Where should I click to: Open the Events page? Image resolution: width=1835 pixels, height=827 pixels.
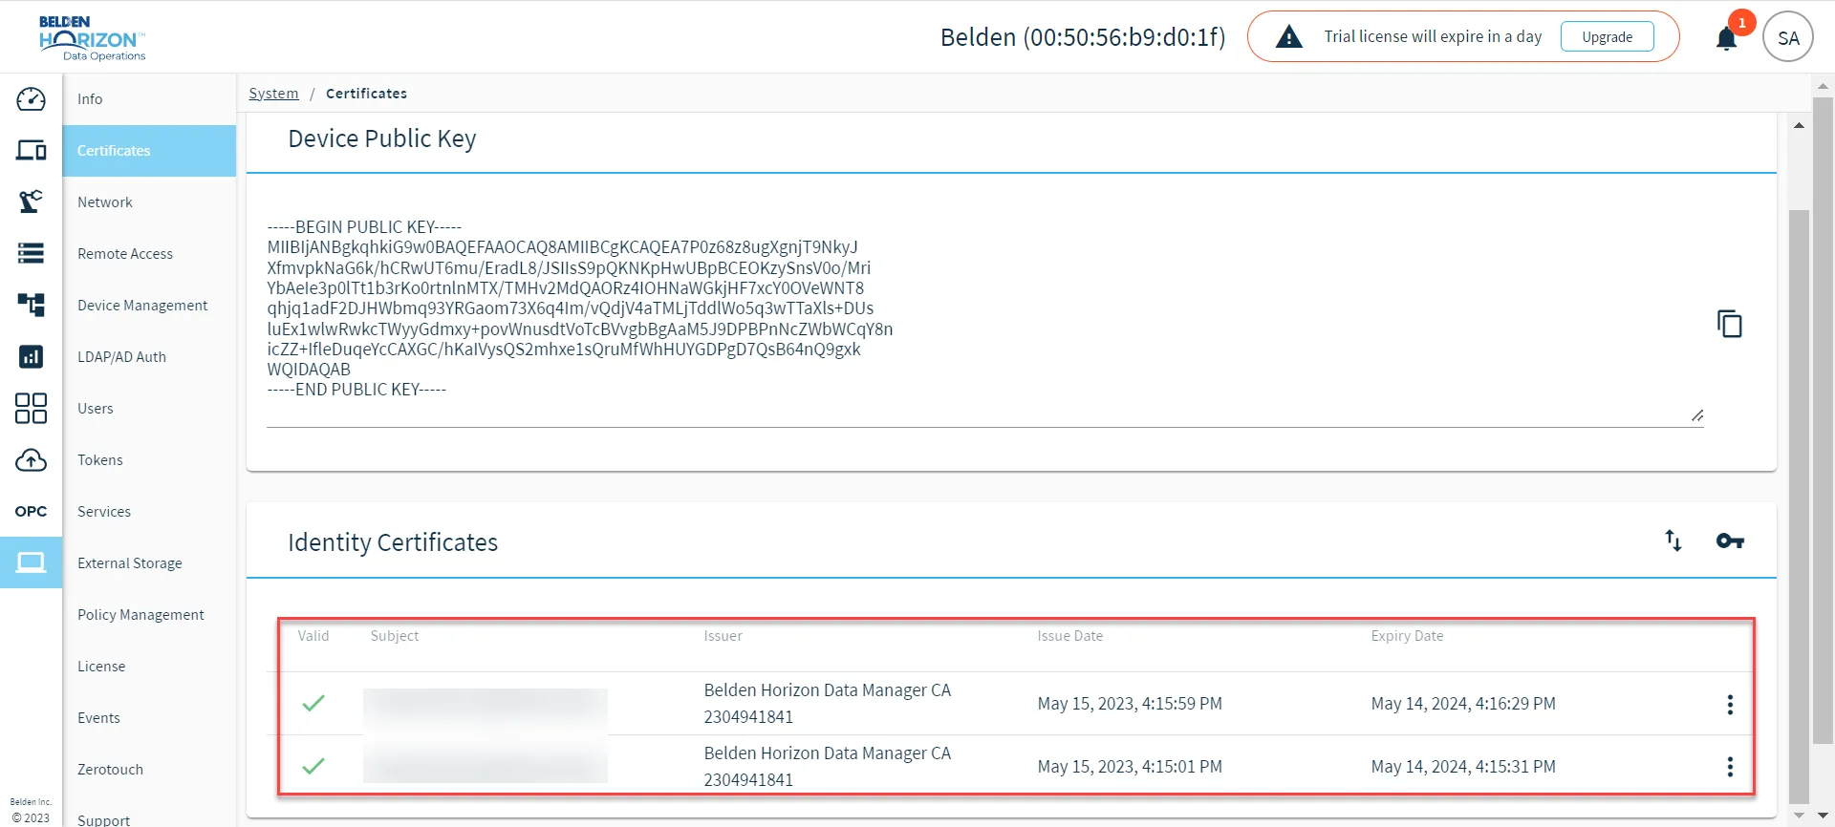point(149,717)
